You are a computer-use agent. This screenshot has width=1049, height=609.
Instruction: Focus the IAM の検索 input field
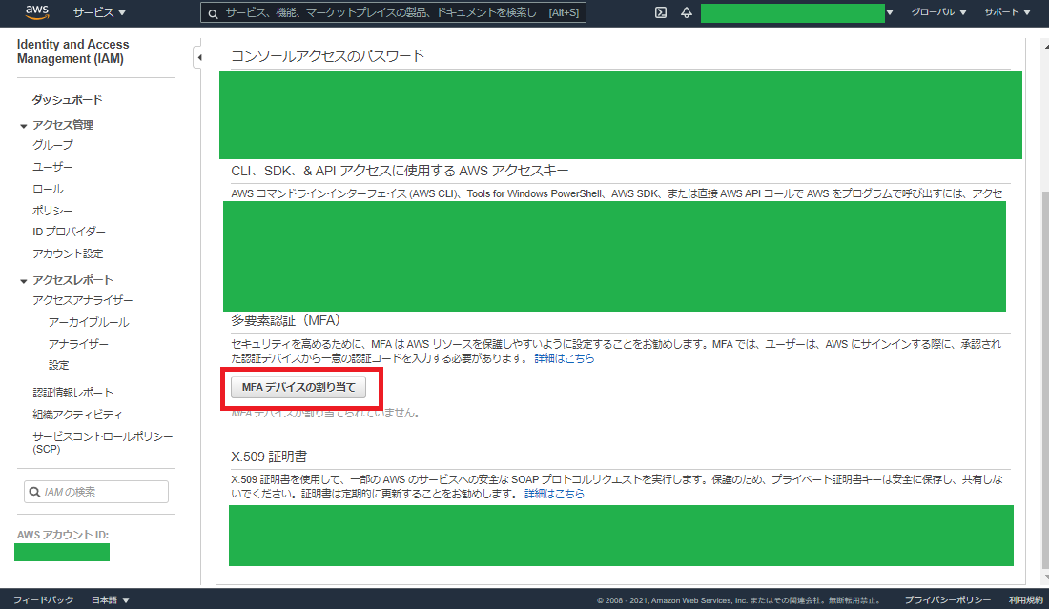(x=96, y=492)
